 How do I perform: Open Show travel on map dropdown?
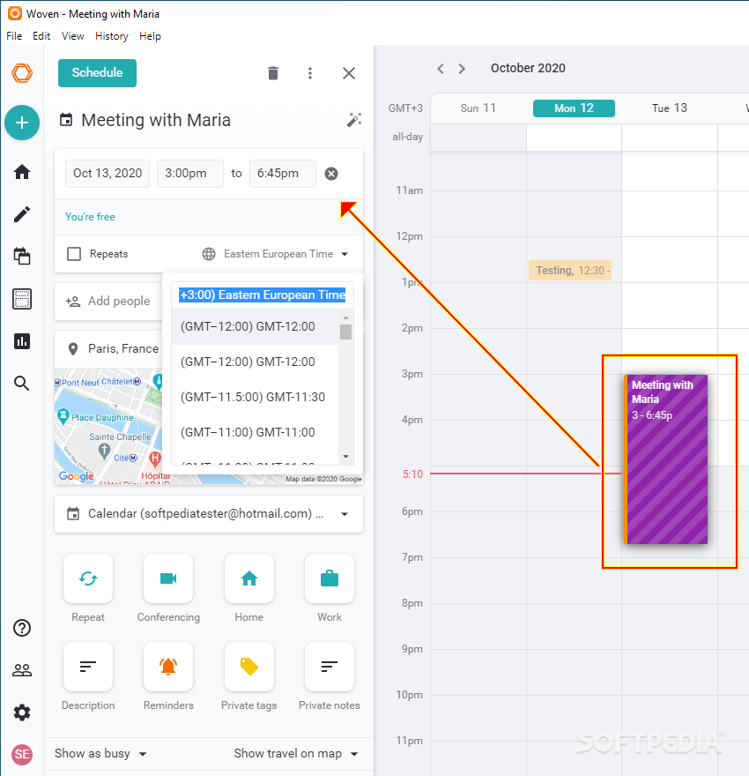coord(296,754)
